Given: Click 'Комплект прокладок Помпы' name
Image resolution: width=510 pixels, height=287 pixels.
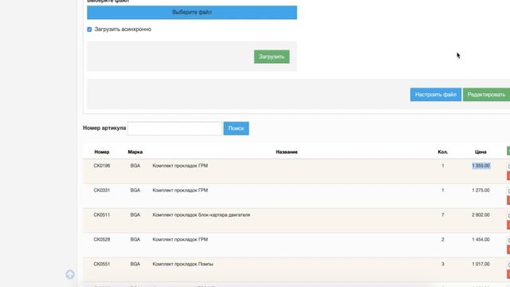Looking at the screenshot, I should click(x=182, y=264).
